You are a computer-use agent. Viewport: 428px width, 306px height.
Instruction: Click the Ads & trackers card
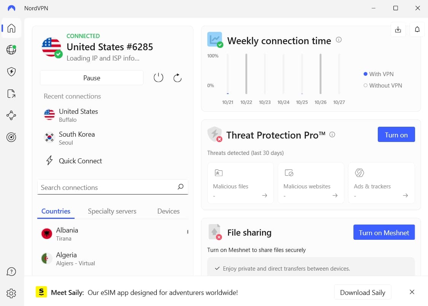[x=381, y=183]
